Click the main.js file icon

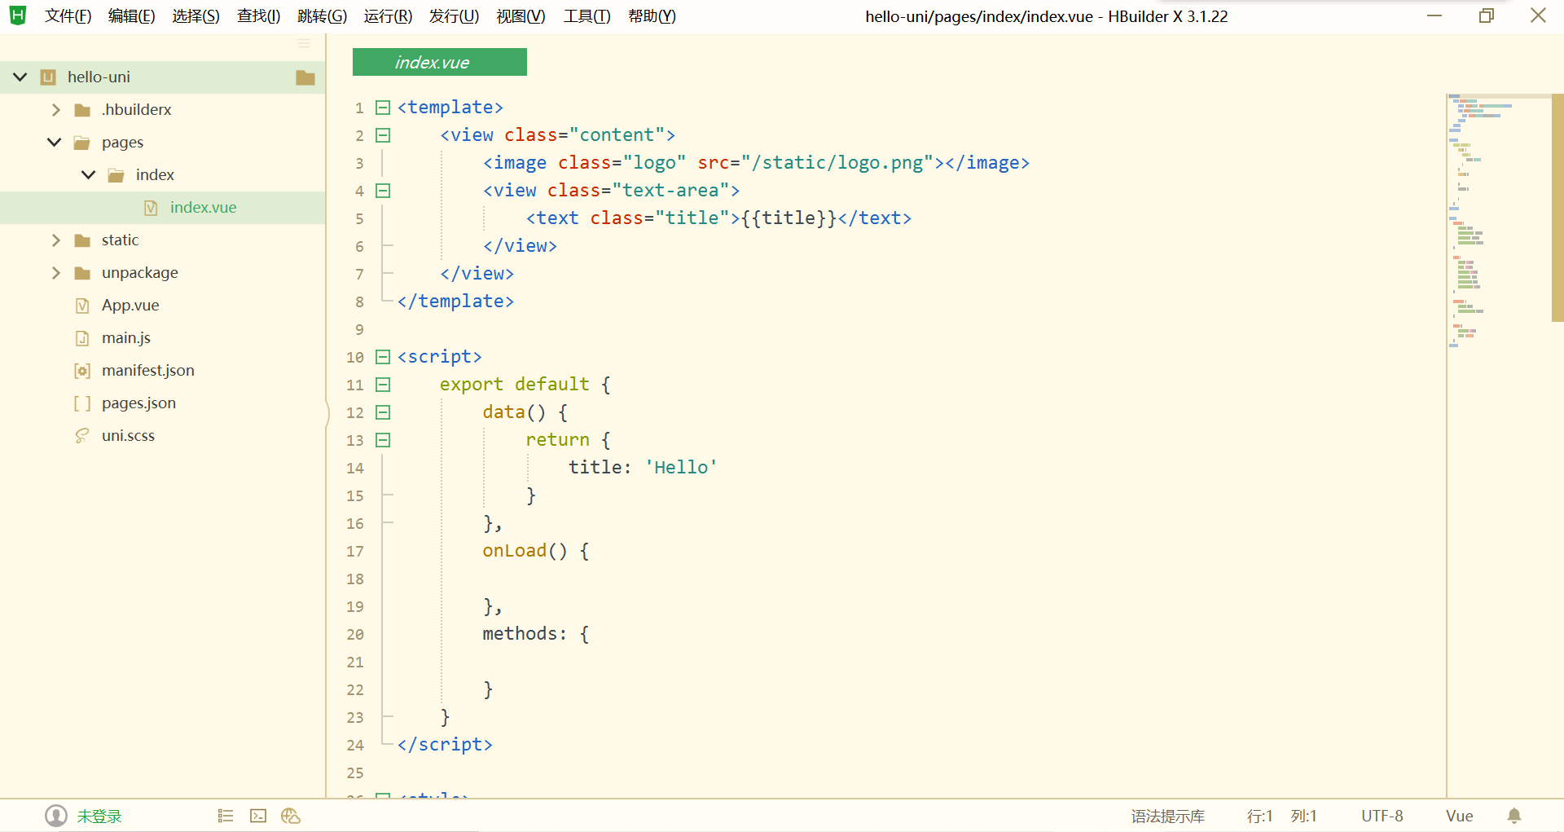(82, 338)
